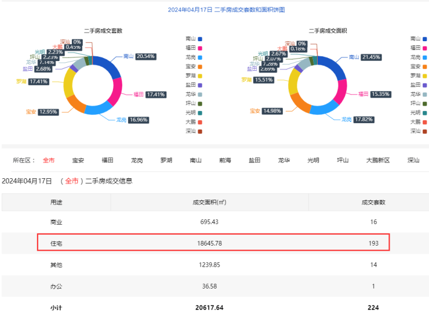Toggle 大鹏 legend icon in 成交套数 chart
This screenshot has width=429, height=317.
200,122
